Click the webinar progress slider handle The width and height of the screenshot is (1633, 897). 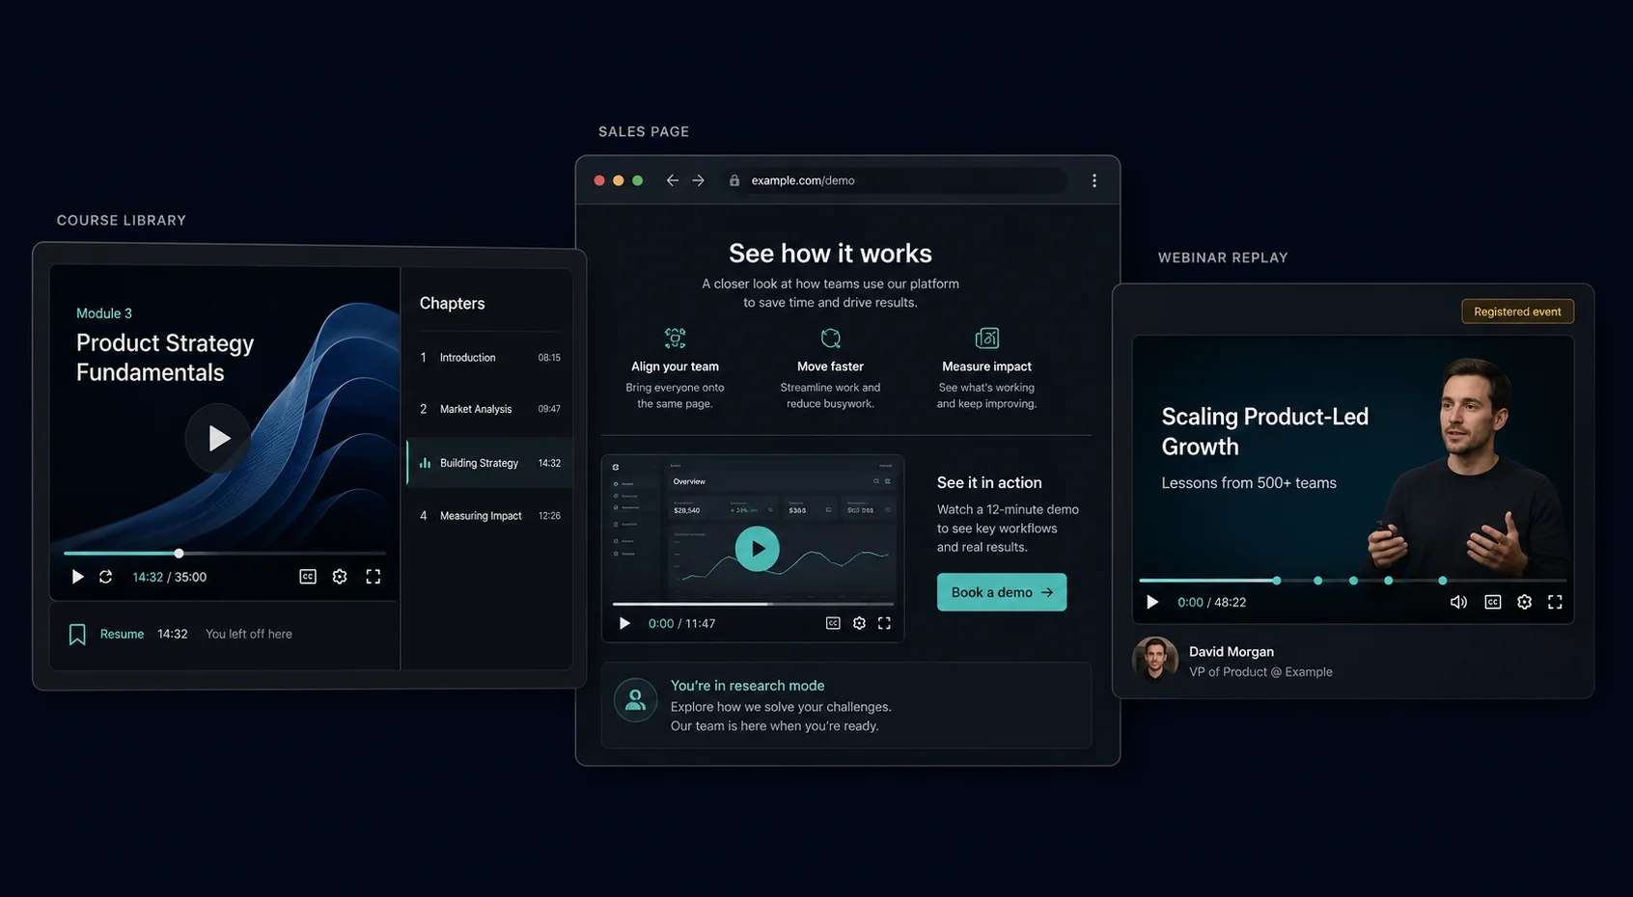pos(1277,581)
